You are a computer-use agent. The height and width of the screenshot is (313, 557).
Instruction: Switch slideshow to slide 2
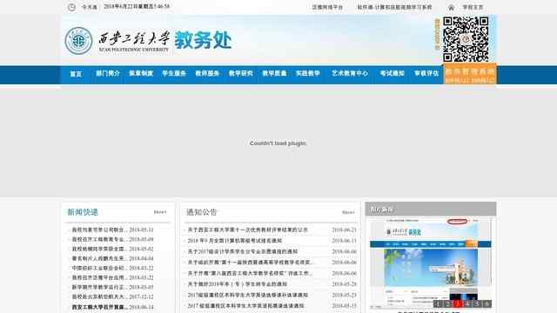pyautogui.click(x=448, y=303)
